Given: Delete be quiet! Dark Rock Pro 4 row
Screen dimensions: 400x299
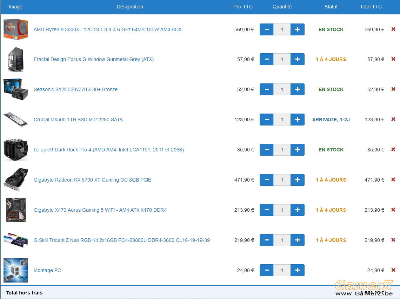Looking at the screenshot, I should [393, 149].
